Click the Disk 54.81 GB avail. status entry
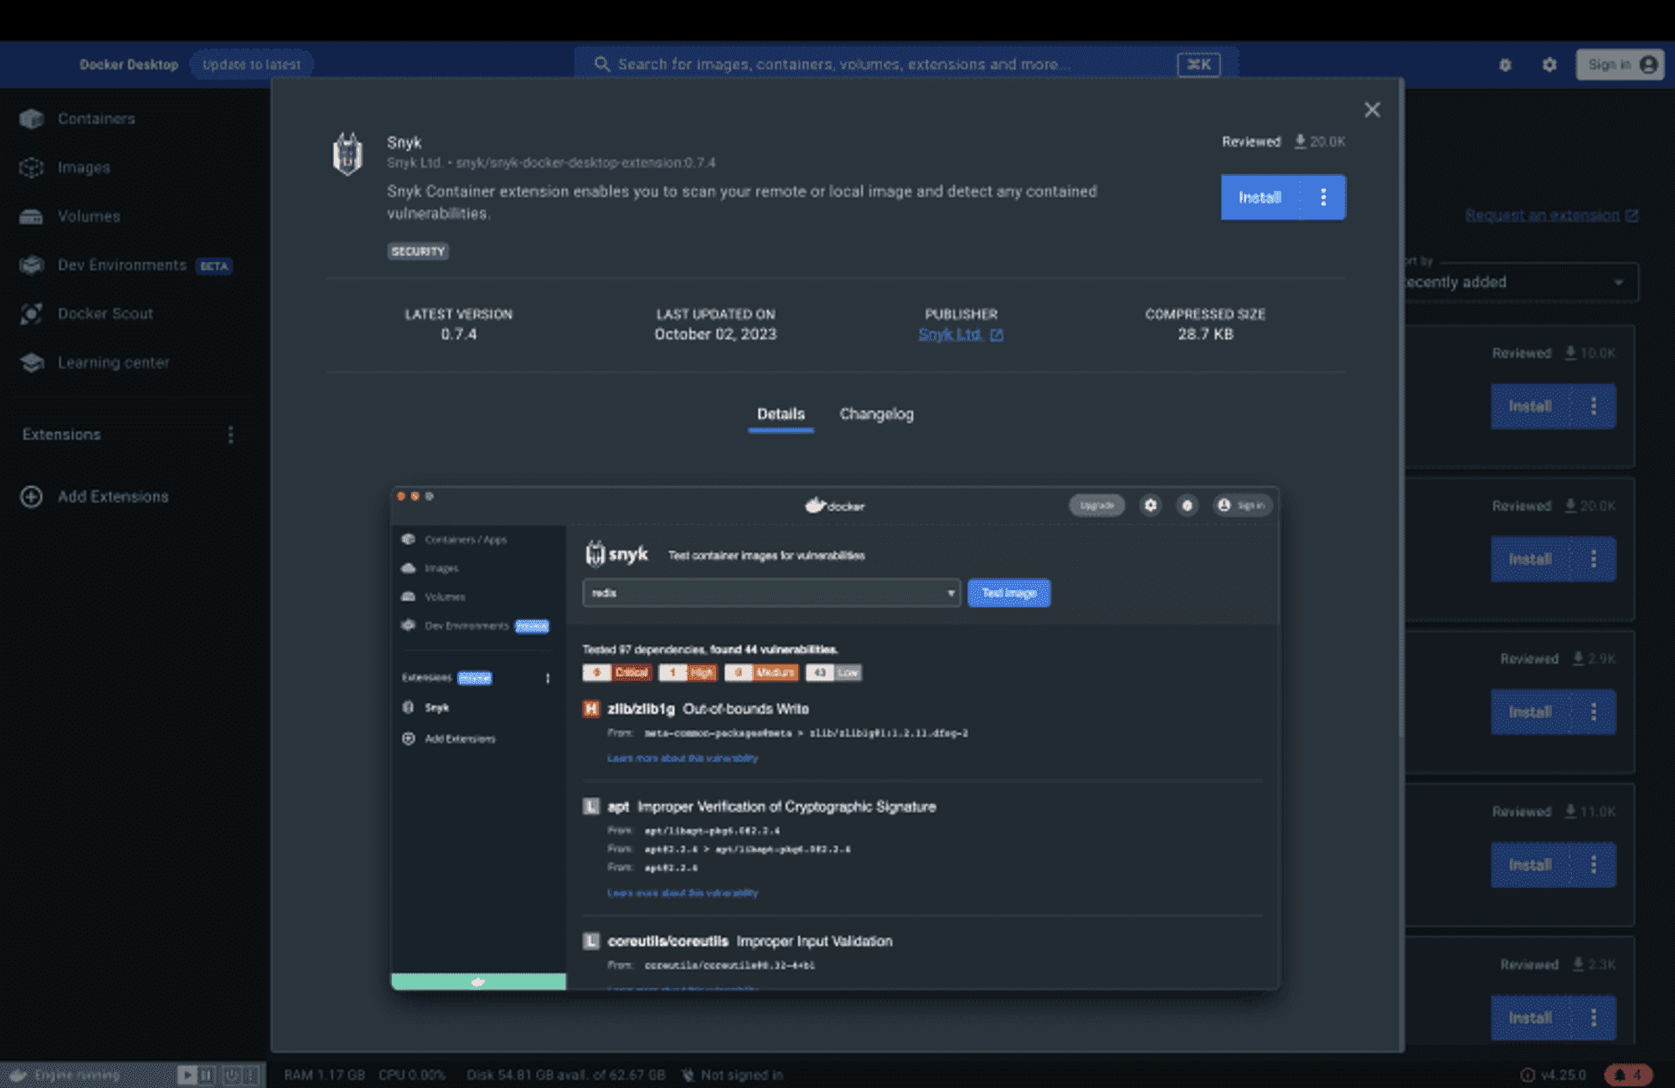This screenshot has width=1675, height=1088. [566, 1075]
